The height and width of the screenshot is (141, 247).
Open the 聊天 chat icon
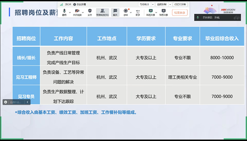pos(115,12)
